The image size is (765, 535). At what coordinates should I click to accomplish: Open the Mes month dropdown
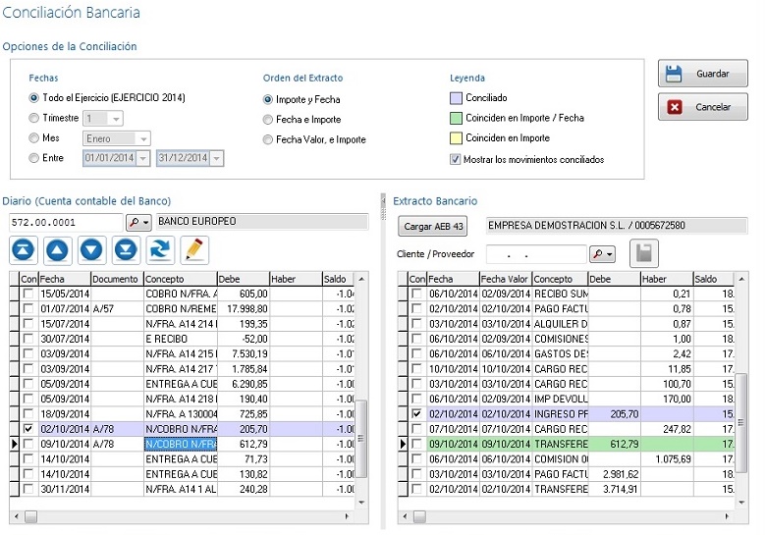pos(142,138)
